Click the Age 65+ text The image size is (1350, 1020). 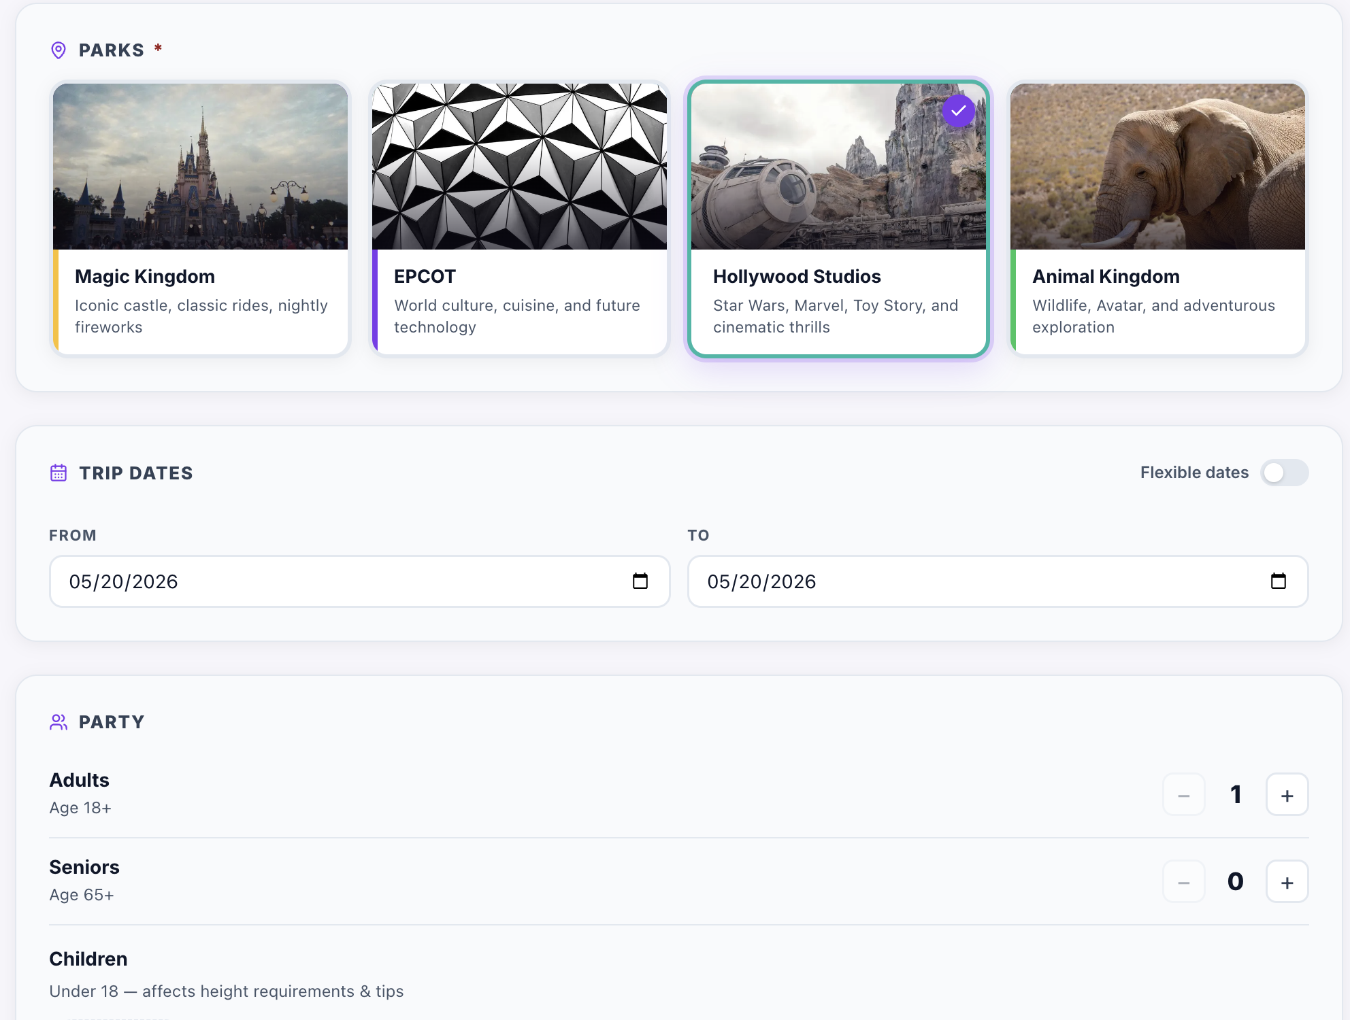pos(82,895)
